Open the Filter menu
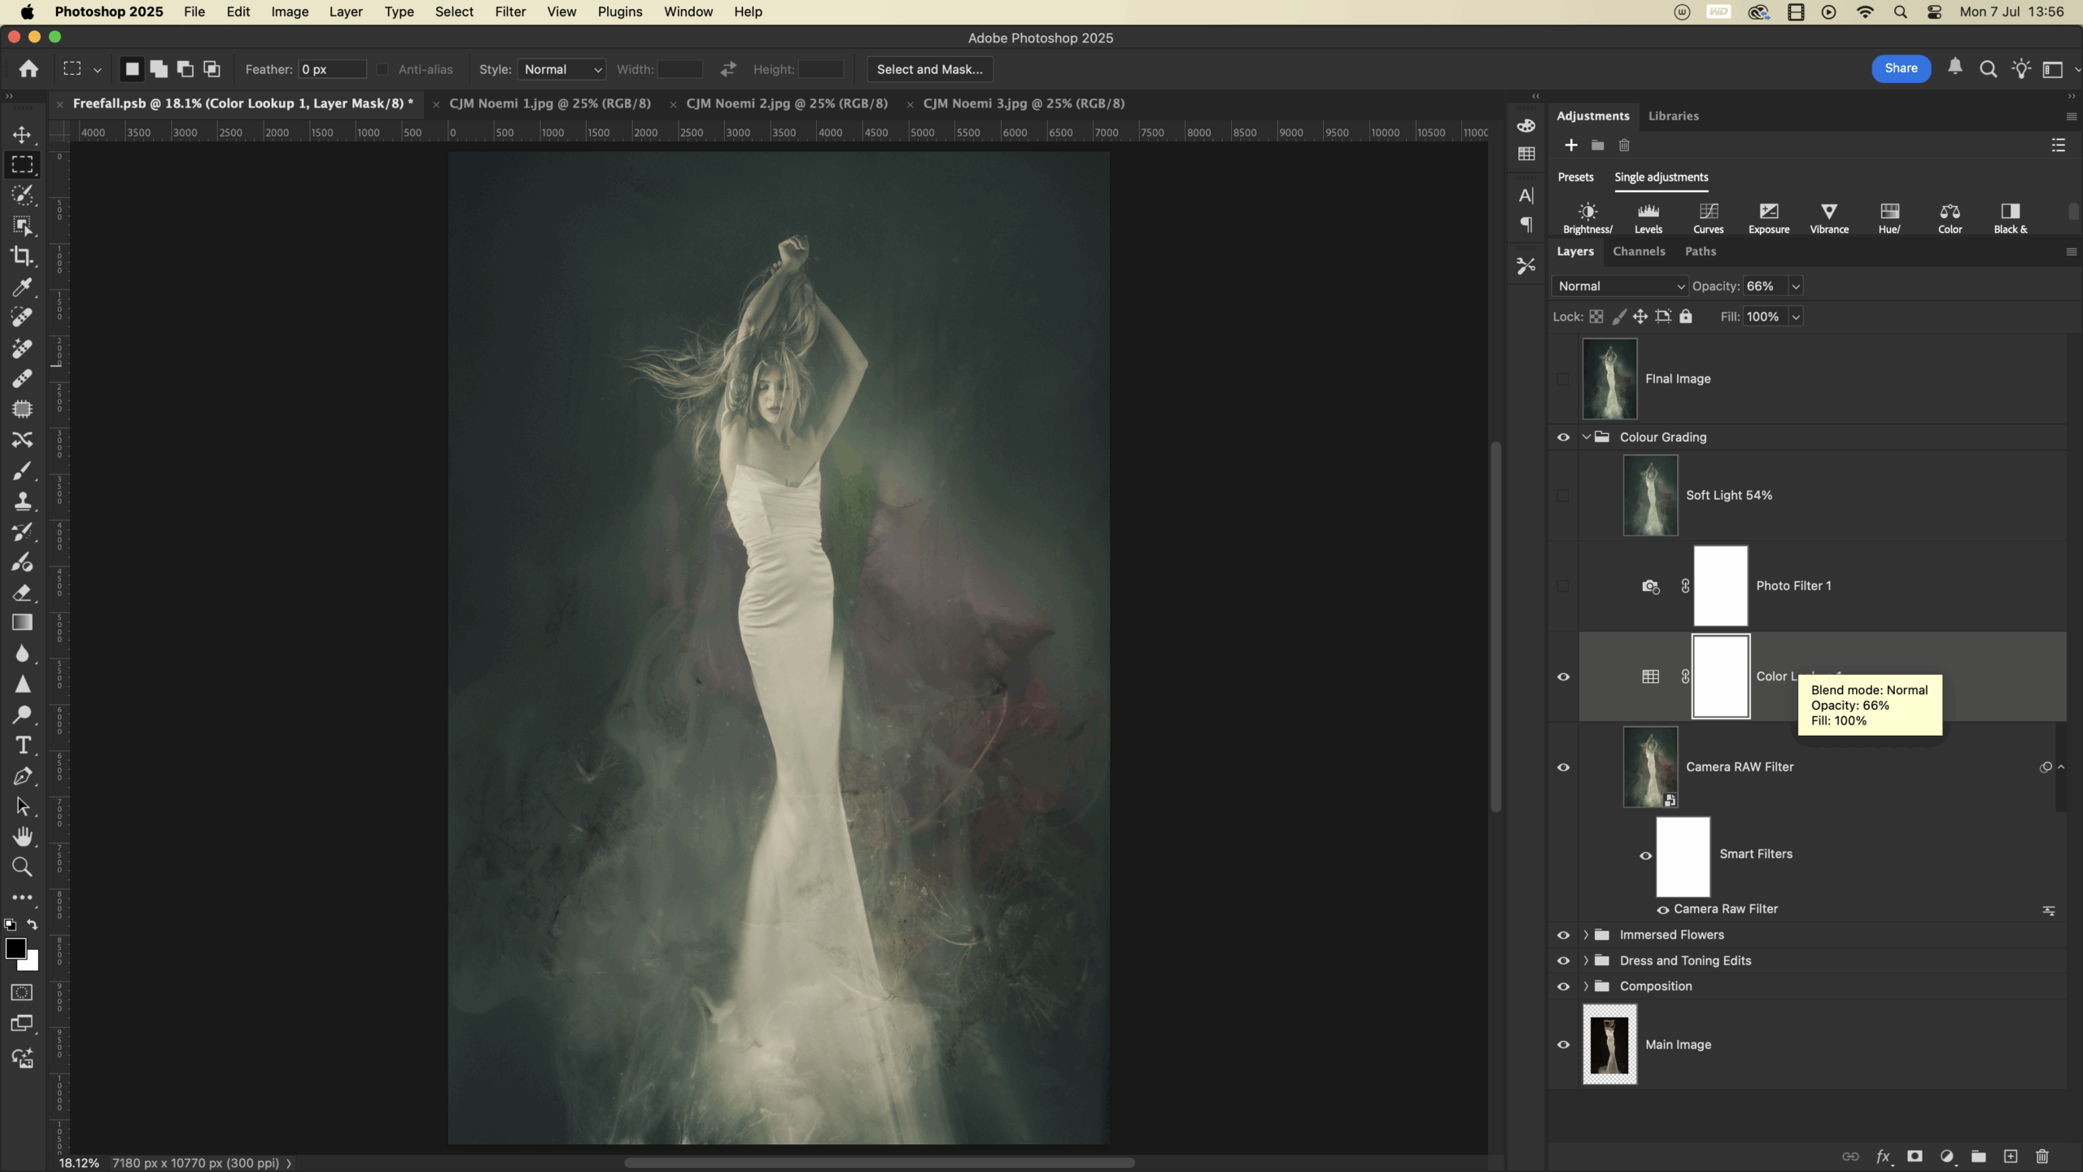Viewport: 2083px width, 1172px height. [x=510, y=12]
